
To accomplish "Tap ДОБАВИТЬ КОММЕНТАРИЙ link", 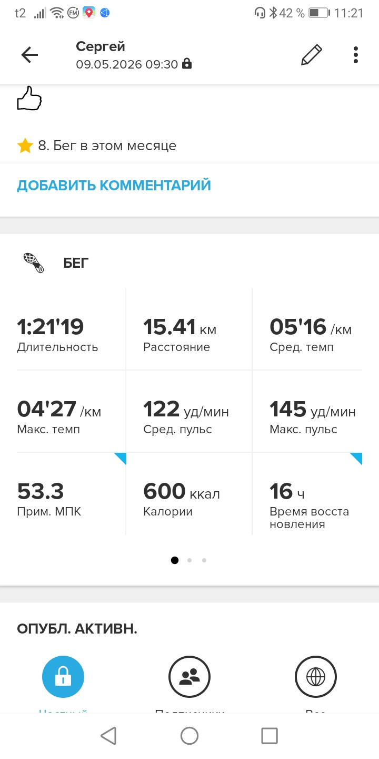I will coord(114,186).
